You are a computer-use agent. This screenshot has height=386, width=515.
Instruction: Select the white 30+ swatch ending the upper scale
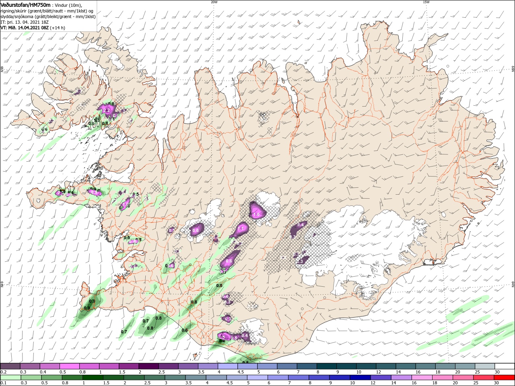point(504,366)
